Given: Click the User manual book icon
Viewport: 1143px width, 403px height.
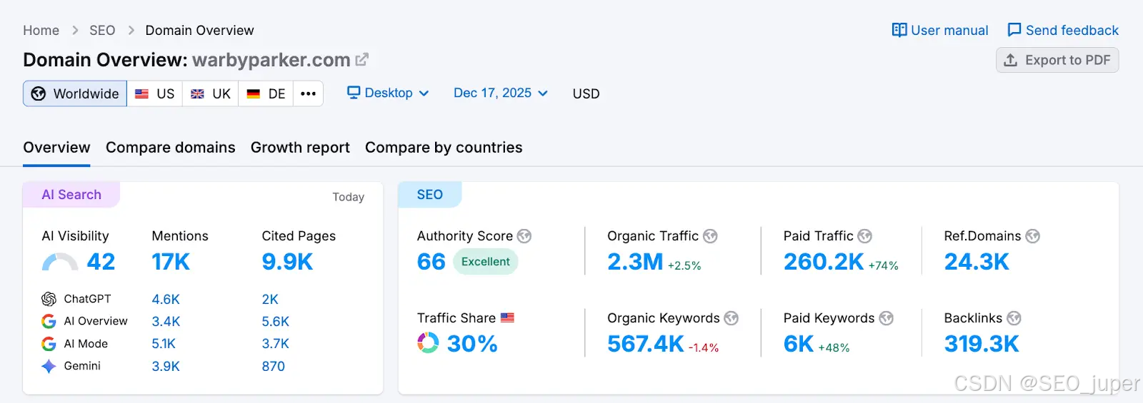Looking at the screenshot, I should (x=899, y=30).
